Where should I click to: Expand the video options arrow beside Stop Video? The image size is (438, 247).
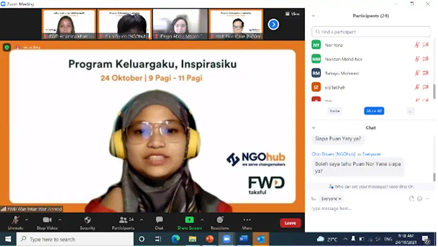point(60,220)
